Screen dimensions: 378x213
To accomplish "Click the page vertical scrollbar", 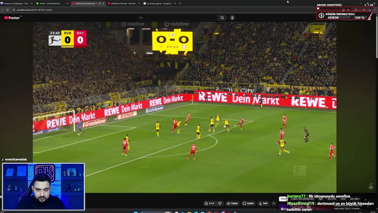I will point(377,37).
